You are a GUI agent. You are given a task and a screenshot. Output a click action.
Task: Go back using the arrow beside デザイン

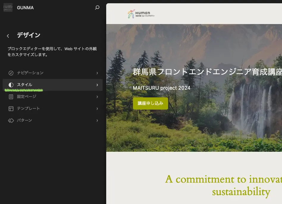(x=8, y=36)
